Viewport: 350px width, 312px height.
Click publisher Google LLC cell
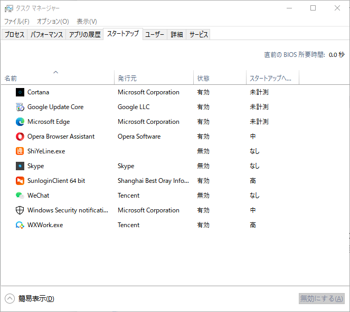click(134, 107)
